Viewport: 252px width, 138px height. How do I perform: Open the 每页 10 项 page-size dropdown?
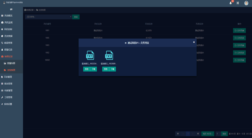click(x=208, y=134)
